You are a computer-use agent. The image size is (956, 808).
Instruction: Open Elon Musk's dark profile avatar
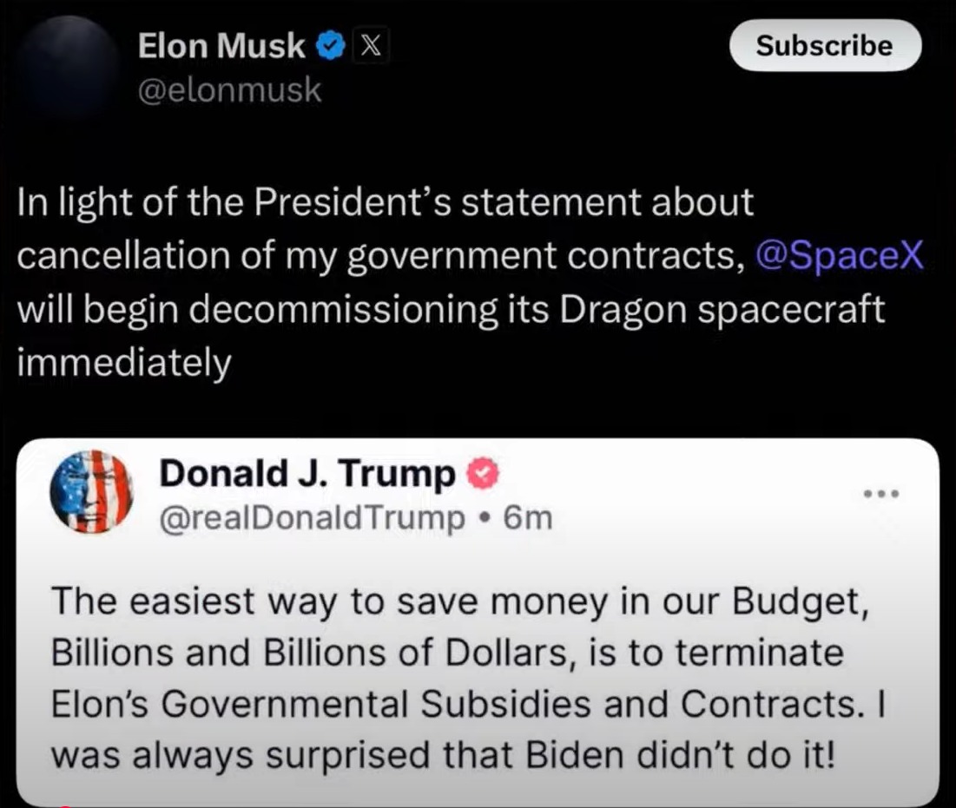point(70,66)
